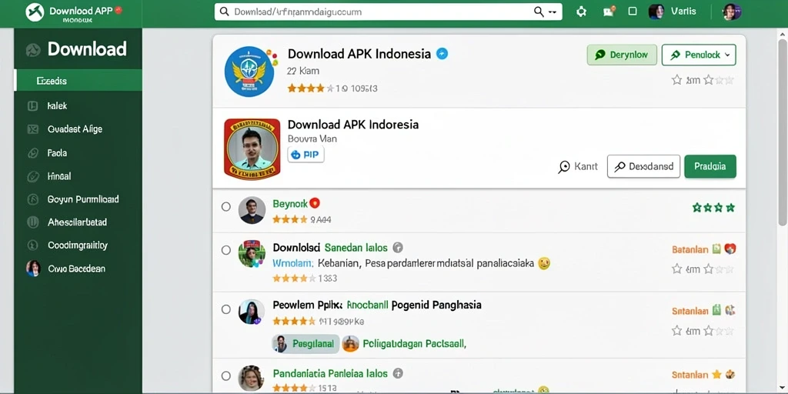Select the Ezedis sidebar tab
The width and height of the screenshot is (788, 394).
coord(78,81)
